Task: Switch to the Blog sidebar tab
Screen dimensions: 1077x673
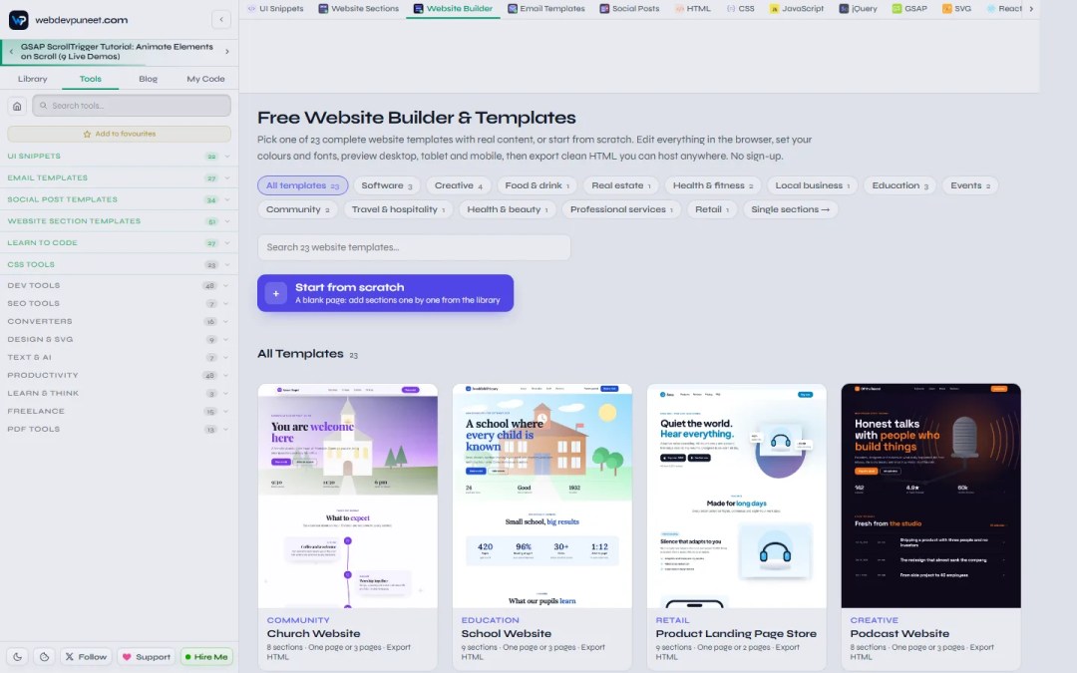Action: (x=148, y=79)
